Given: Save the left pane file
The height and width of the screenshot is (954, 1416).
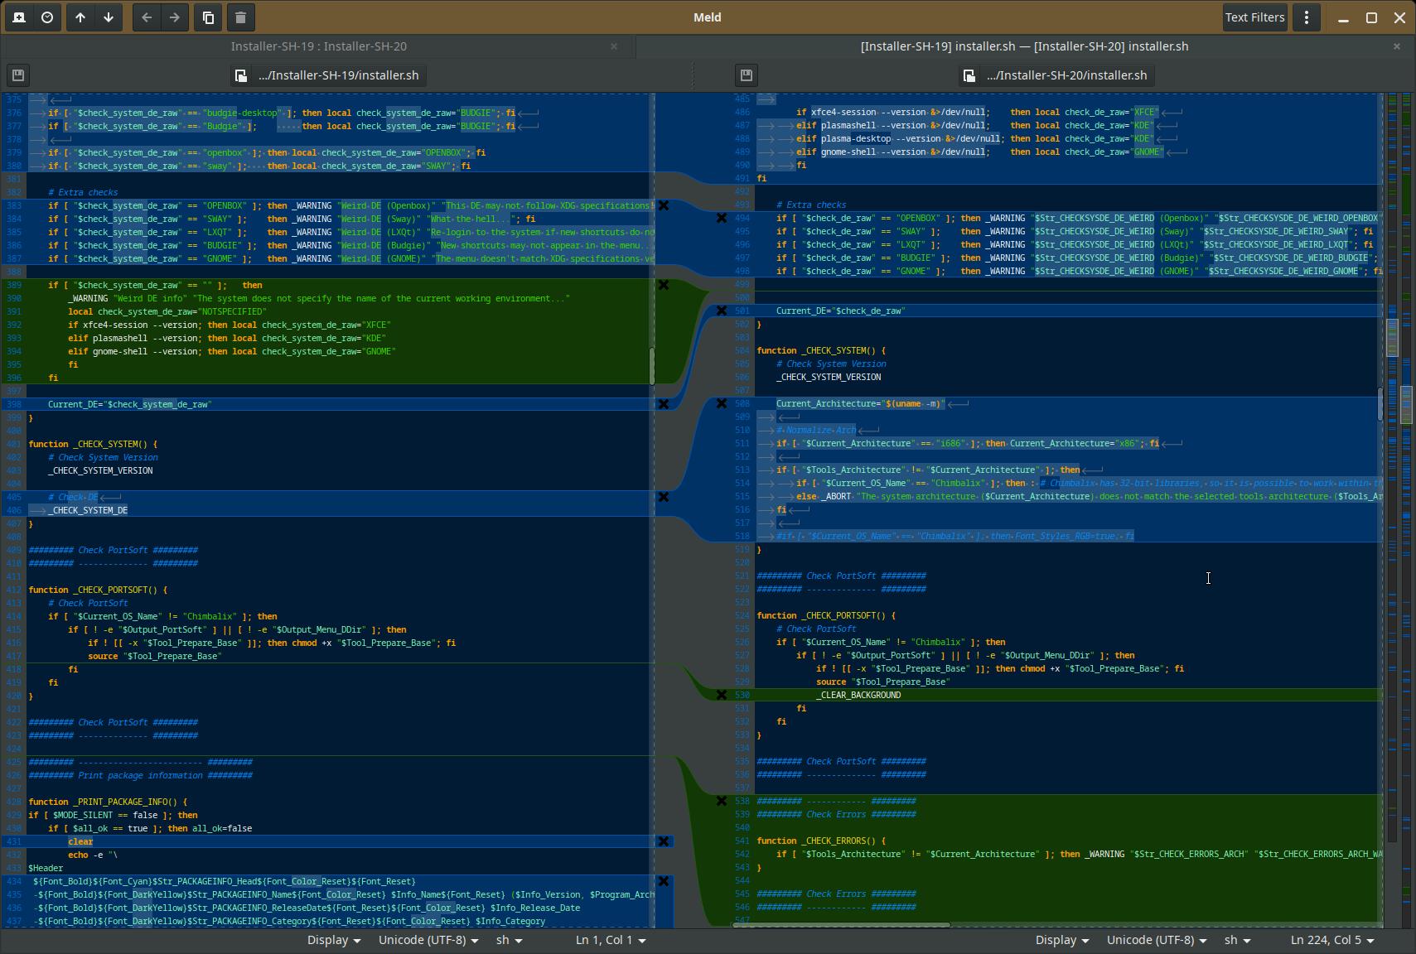Looking at the screenshot, I should (18, 75).
